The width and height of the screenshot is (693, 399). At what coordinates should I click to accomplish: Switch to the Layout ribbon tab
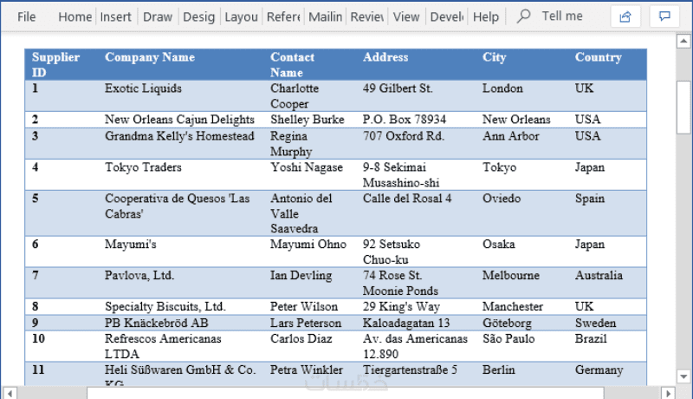(241, 16)
